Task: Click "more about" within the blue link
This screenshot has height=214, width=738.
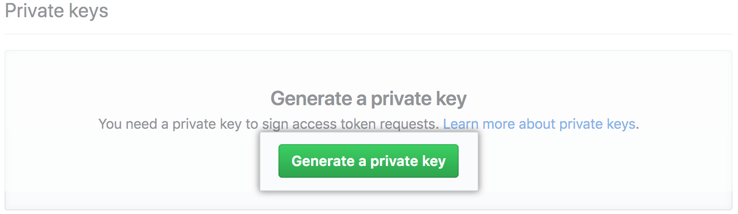Action: pos(519,124)
